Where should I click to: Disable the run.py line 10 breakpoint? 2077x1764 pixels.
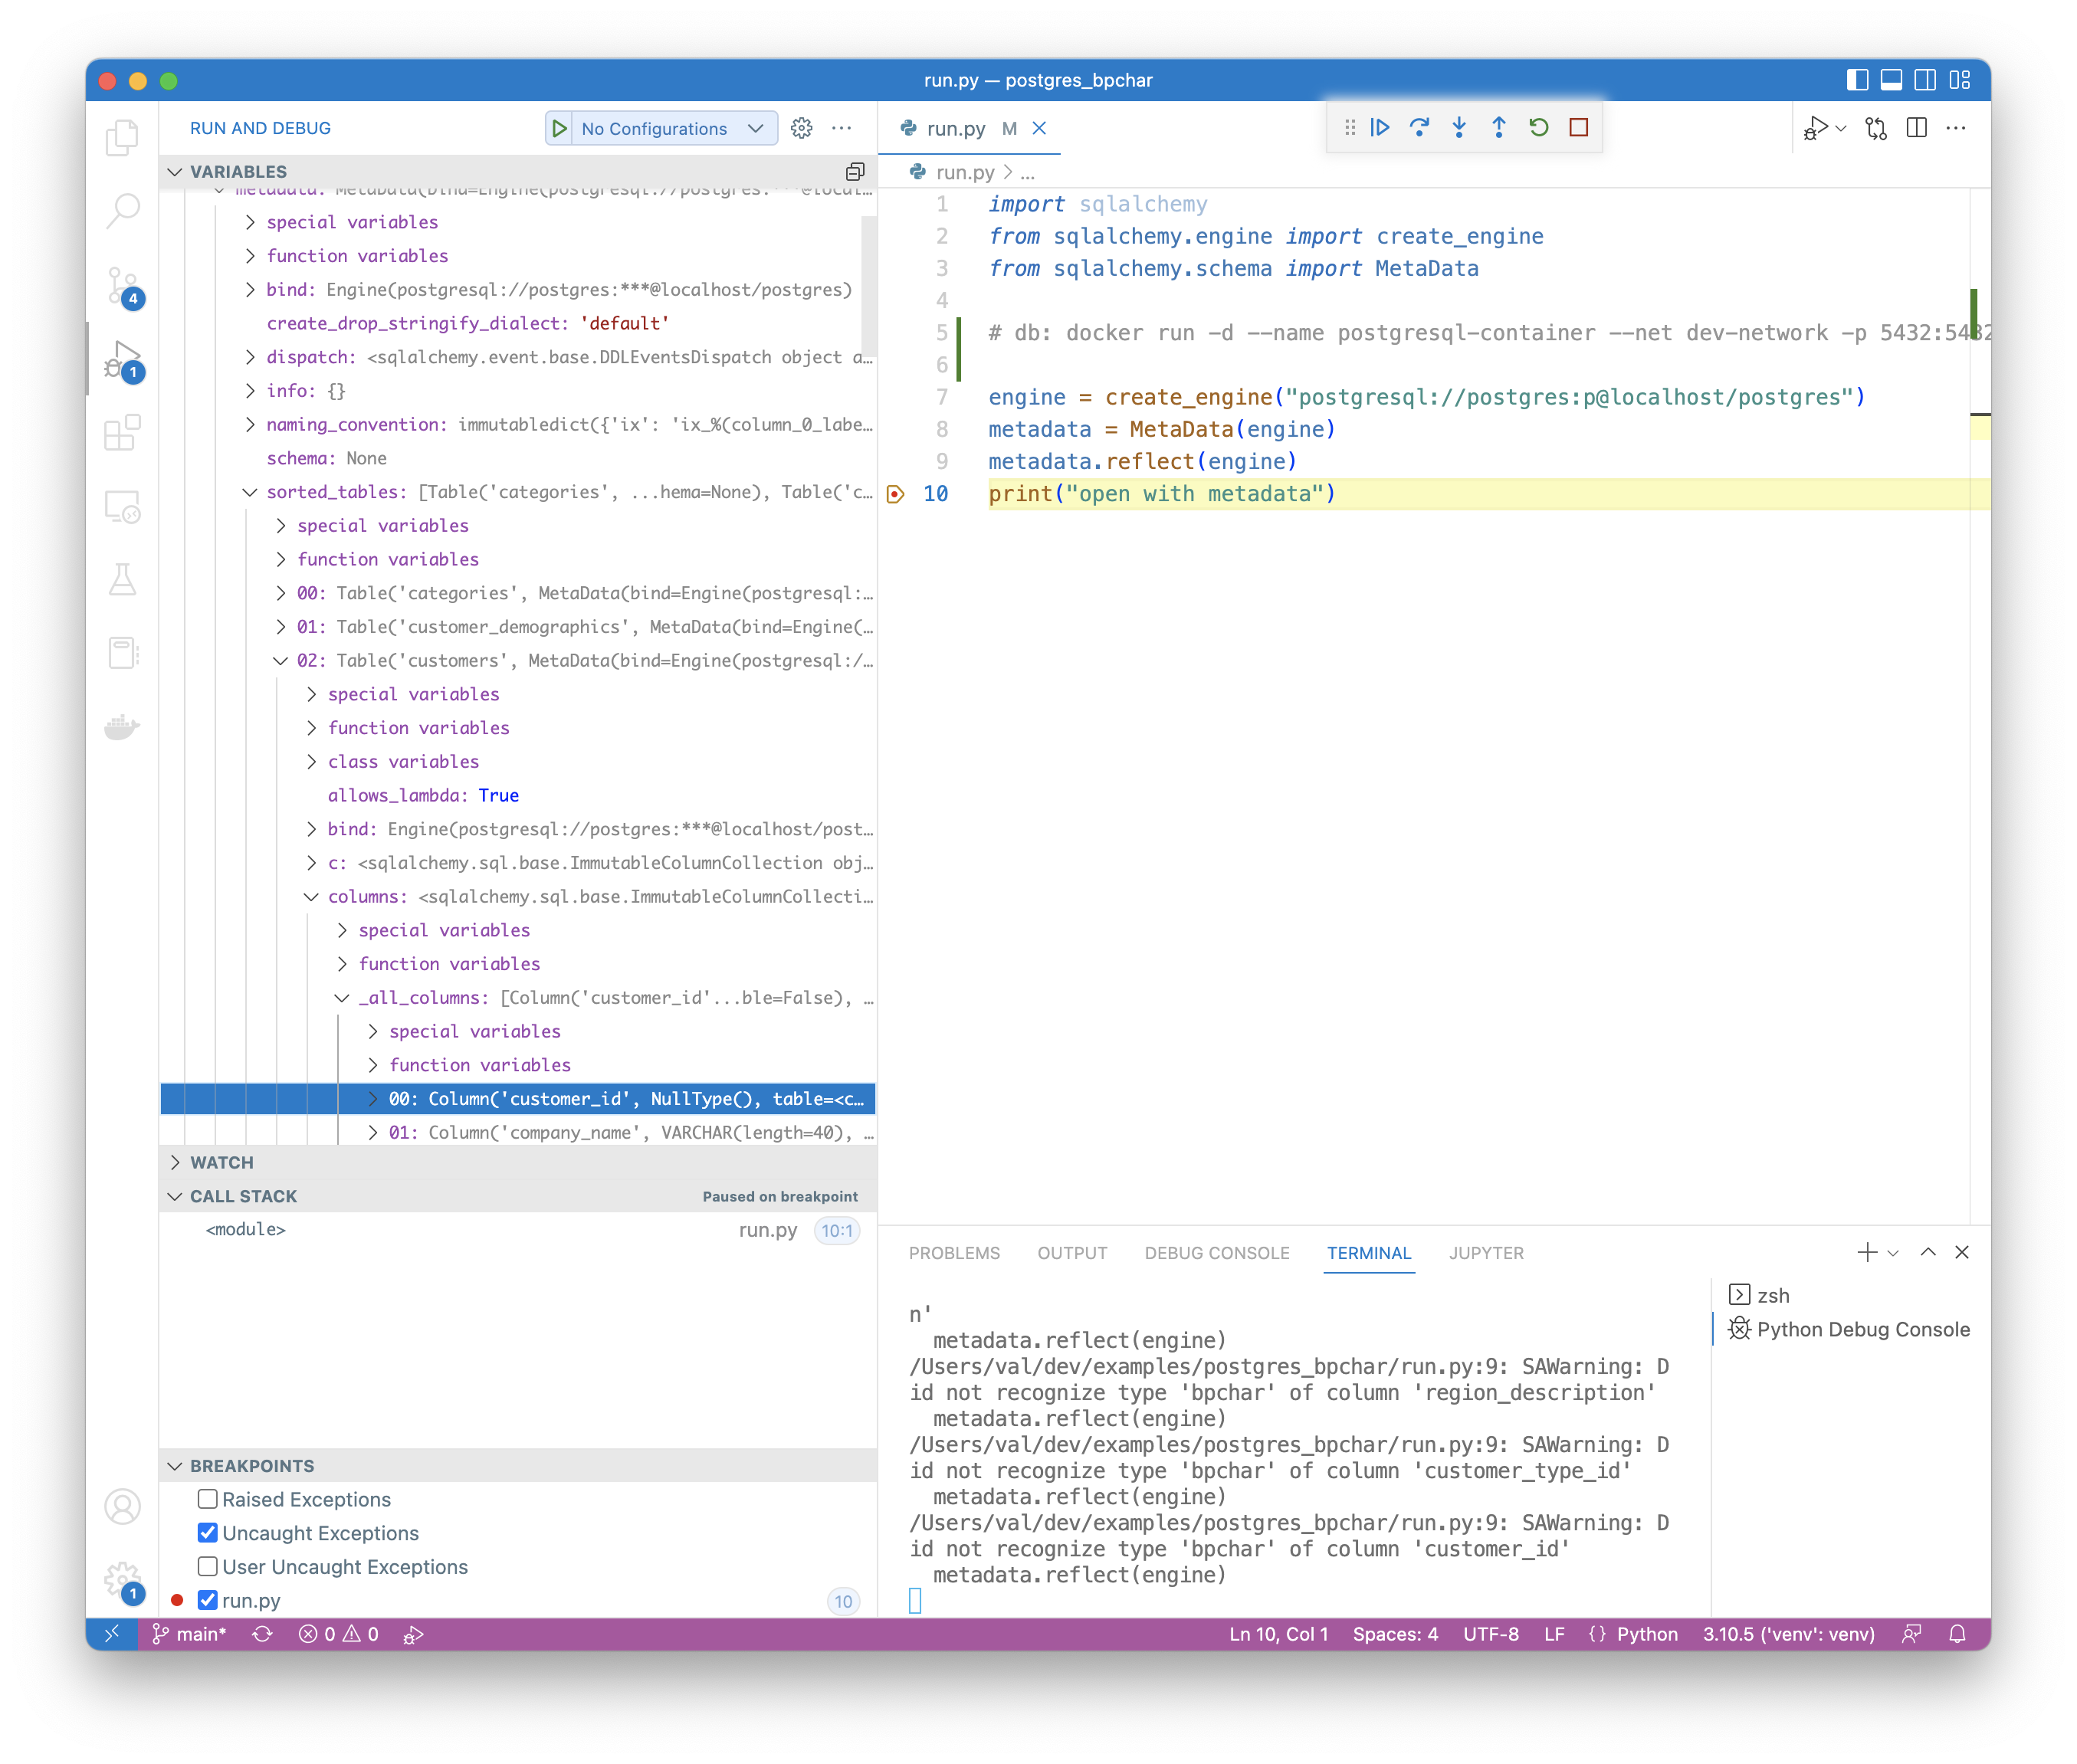click(208, 1600)
